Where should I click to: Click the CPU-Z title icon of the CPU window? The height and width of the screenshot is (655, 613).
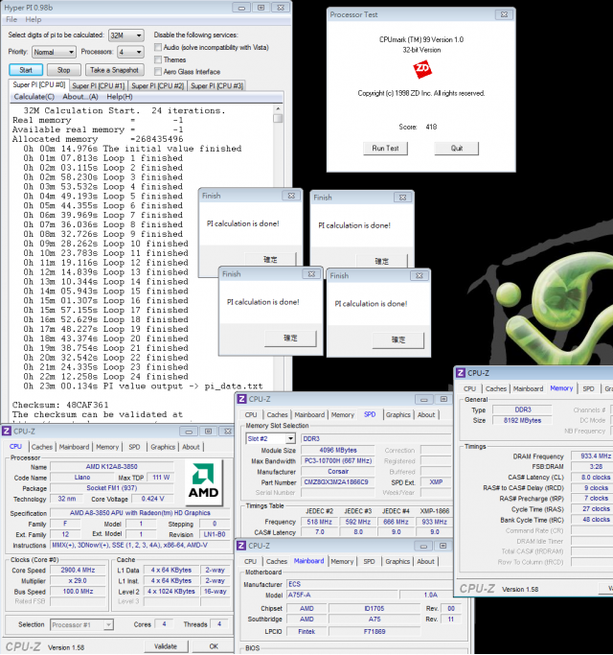[7, 432]
